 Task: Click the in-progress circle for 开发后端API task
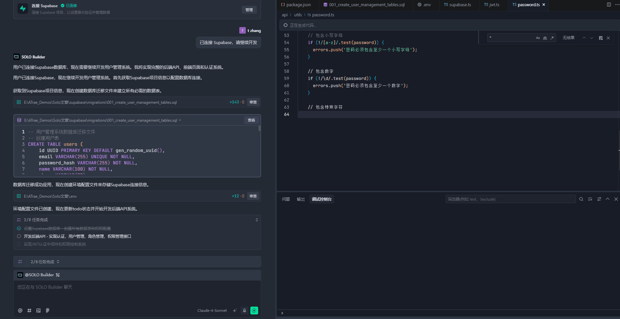(x=19, y=236)
